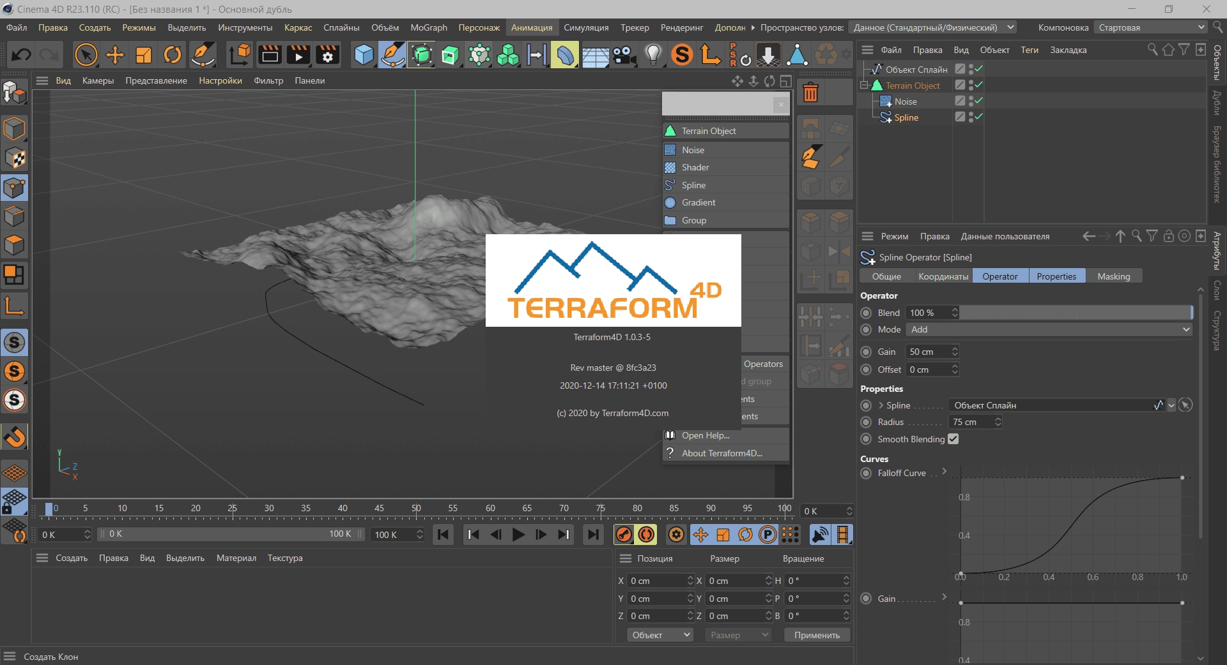Go to start of timeline
This screenshot has height=665, width=1227.
click(443, 535)
